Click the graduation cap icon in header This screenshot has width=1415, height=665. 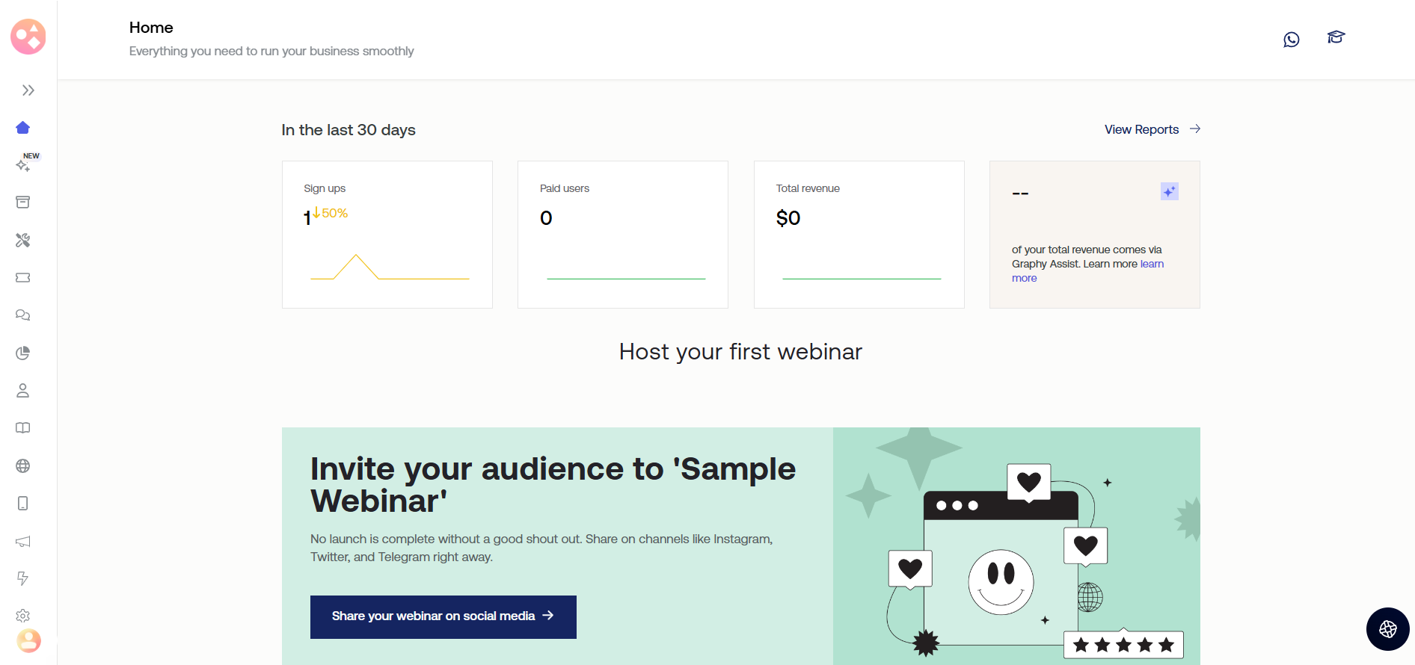click(1336, 37)
